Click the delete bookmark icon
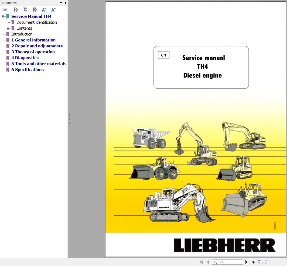 (16, 9)
